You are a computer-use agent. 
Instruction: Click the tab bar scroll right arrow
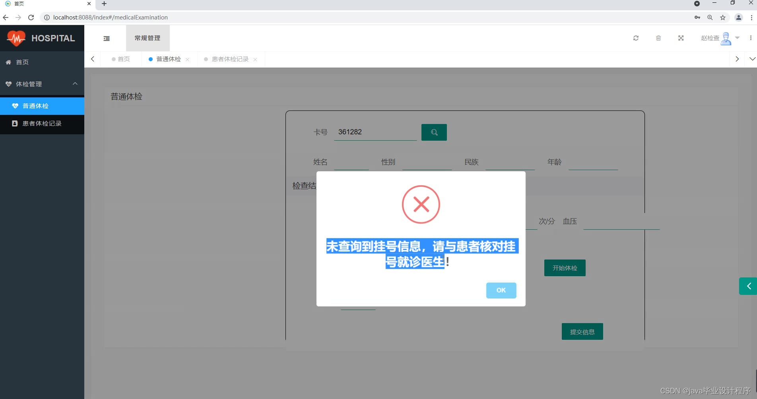pos(737,59)
